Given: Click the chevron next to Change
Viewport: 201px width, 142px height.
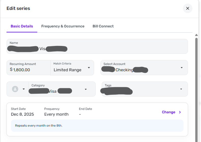Looking at the screenshot, I should (x=180, y=112).
